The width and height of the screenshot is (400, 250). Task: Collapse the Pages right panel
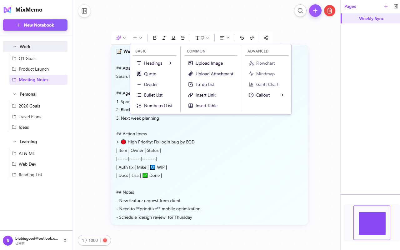click(396, 6)
